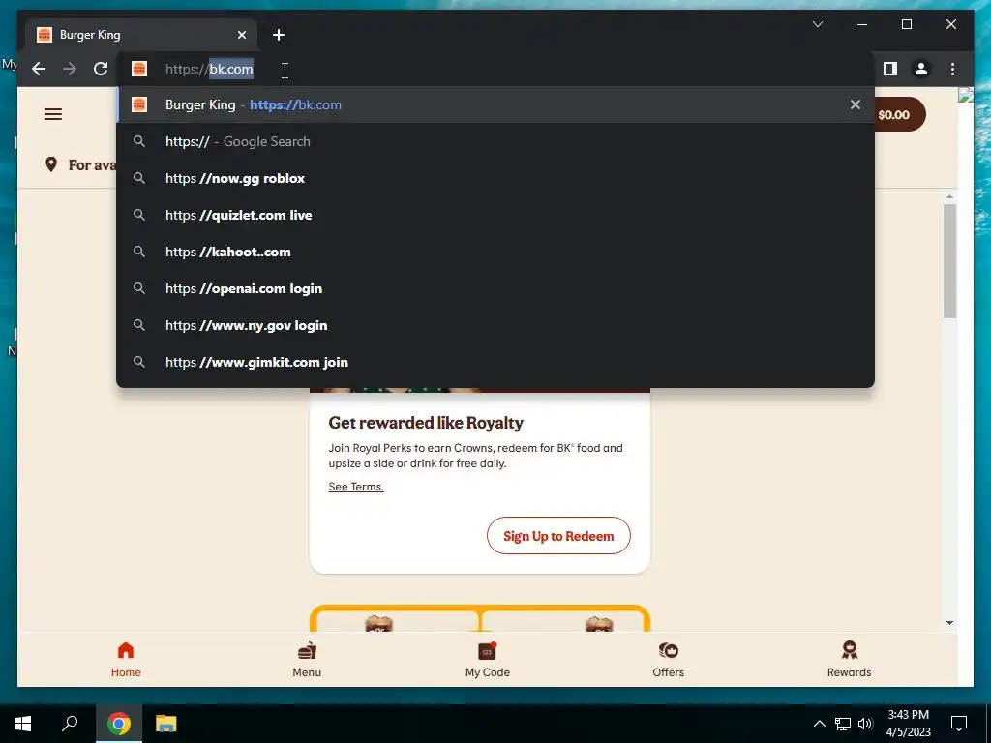This screenshot has height=743, width=991.
Task: Open File Explorer from taskbar
Action: click(165, 724)
